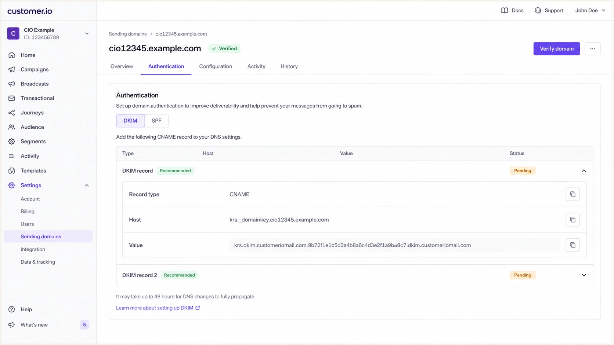Viewport: 614px width, 345px height.
Task: Copy the Record type CNAME value
Action: coord(573,194)
